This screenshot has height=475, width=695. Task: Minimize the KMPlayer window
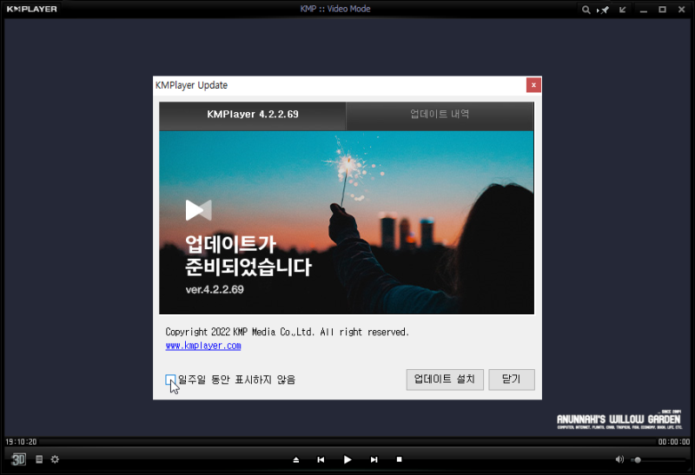point(644,10)
